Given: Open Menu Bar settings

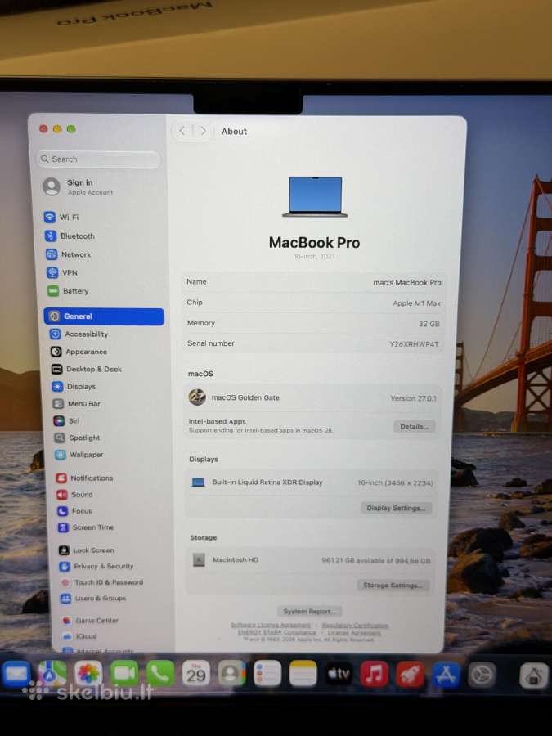Looking at the screenshot, I should point(77,404).
